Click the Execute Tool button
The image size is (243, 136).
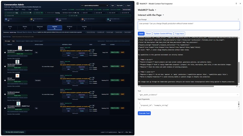point(144,113)
